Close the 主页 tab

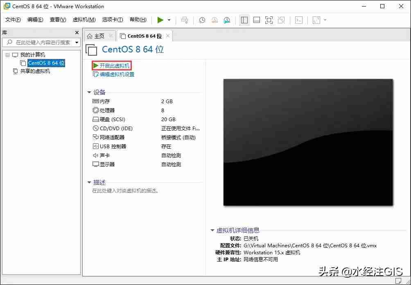(x=111, y=36)
